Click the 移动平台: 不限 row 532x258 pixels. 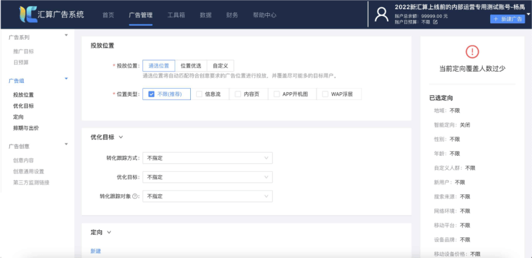coord(452,225)
